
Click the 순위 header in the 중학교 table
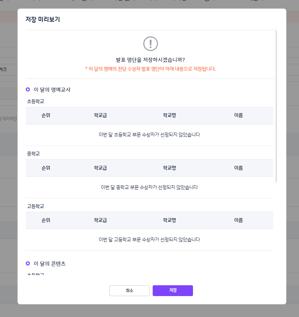(x=46, y=168)
